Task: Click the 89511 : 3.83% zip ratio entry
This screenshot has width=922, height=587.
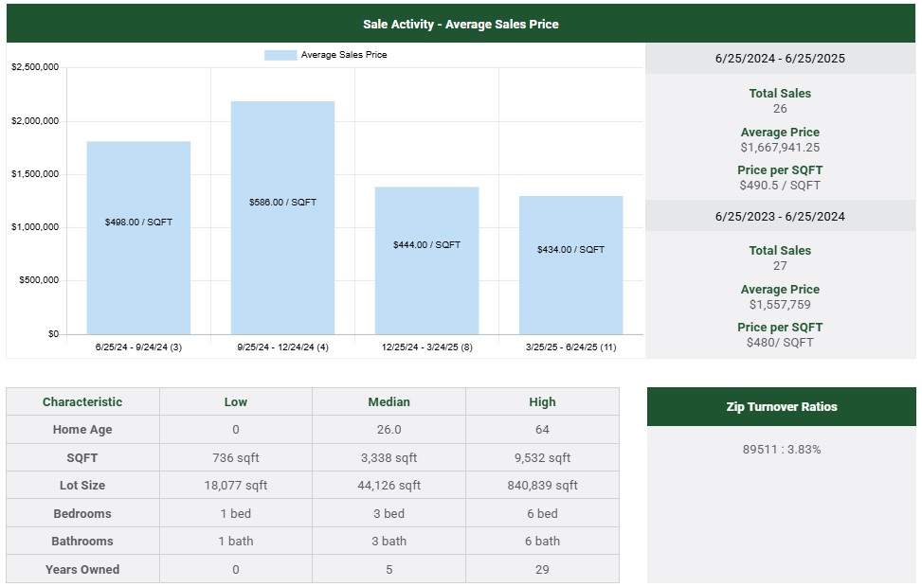Action: coord(781,450)
